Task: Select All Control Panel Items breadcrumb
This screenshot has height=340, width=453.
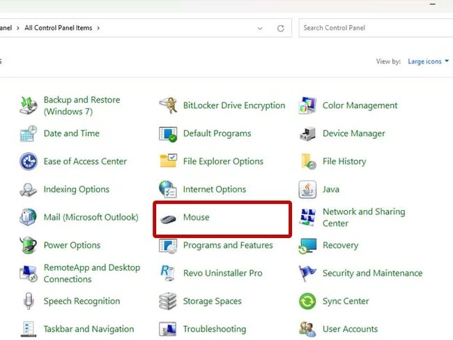Action: click(x=59, y=28)
